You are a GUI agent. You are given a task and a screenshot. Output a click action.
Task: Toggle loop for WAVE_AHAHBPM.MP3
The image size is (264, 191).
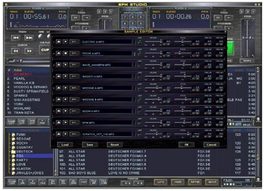[x=140, y=66]
